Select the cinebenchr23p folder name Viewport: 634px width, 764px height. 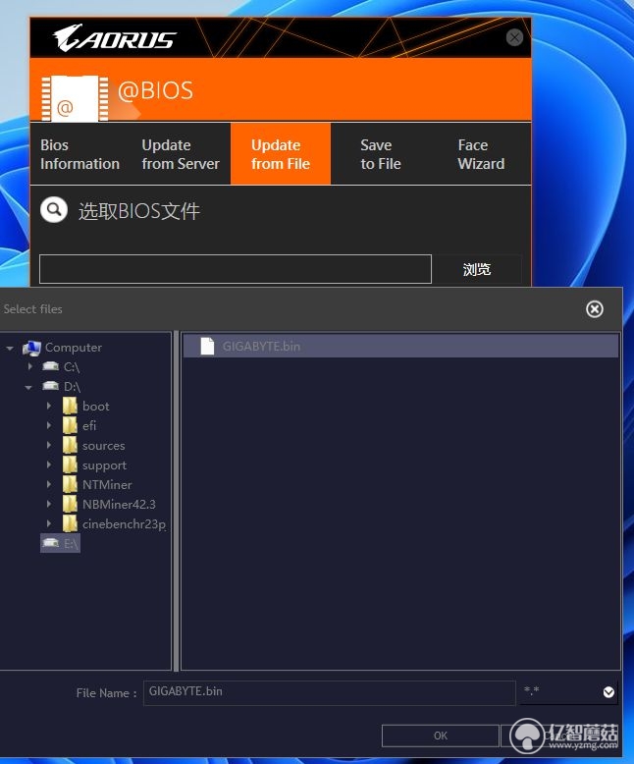(x=125, y=524)
